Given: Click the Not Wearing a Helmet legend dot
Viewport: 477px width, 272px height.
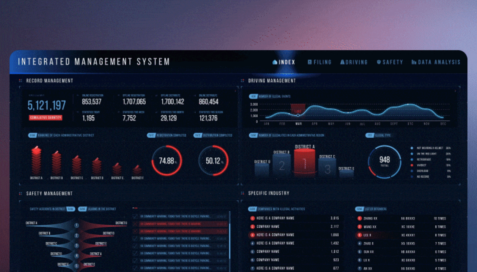Looking at the screenshot, I should [x=412, y=148].
